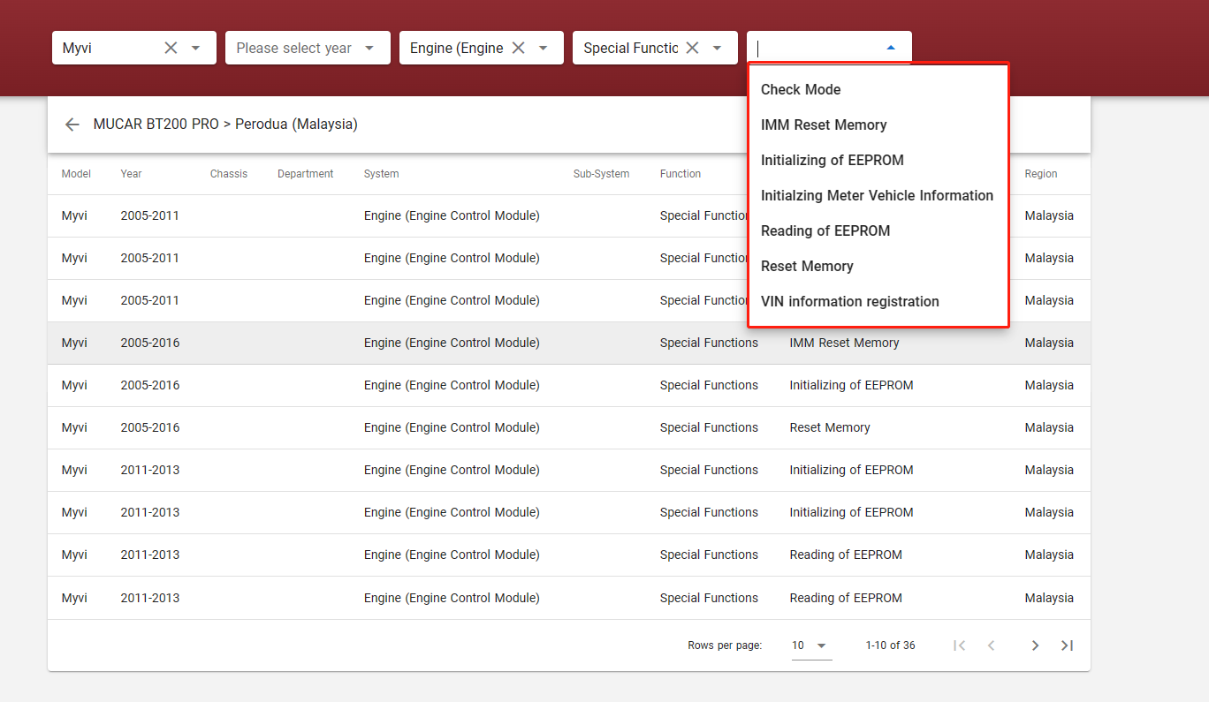Click the MUCAR BT200 PRO breadcrumb text
The height and width of the screenshot is (702, 1209).
156,125
